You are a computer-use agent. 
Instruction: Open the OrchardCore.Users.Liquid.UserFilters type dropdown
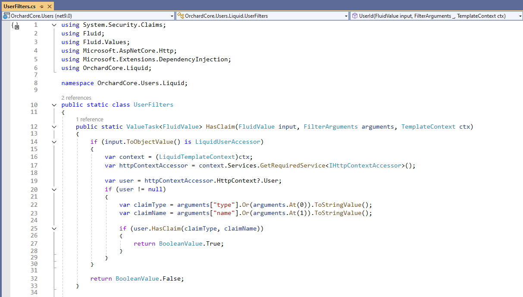(262, 16)
